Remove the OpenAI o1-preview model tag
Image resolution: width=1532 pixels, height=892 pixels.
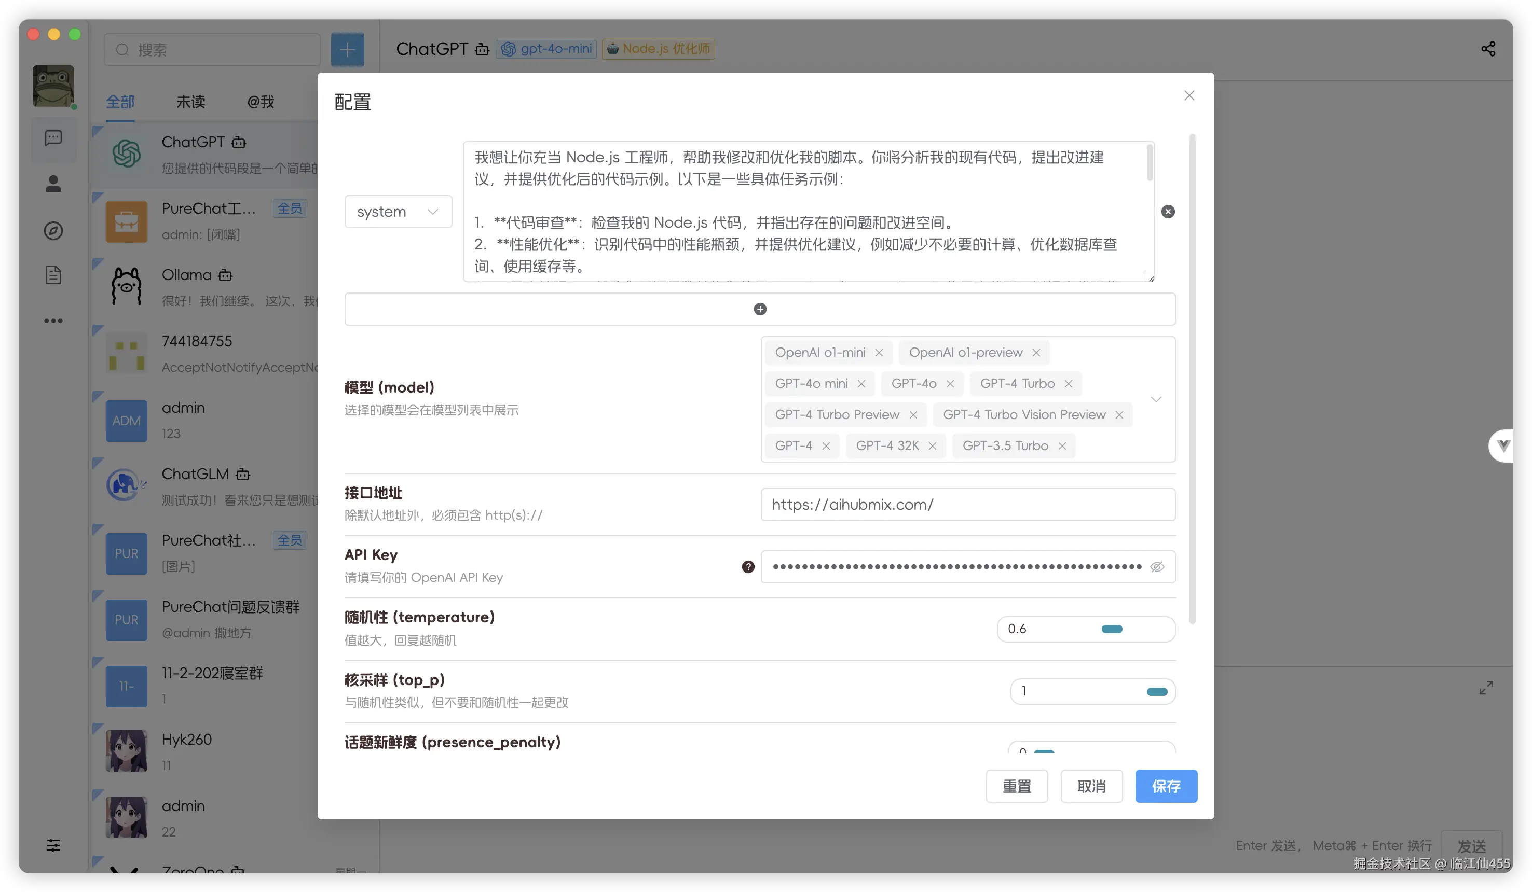coord(1036,353)
